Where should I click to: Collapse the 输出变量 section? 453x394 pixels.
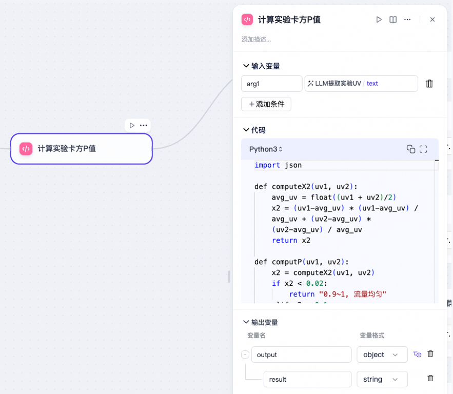pyautogui.click(x=246, y=322)
